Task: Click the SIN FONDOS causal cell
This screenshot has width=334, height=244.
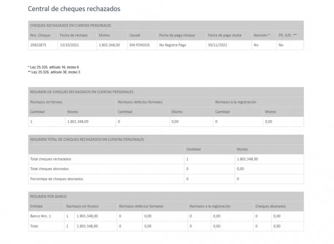Action: [140, 45]
